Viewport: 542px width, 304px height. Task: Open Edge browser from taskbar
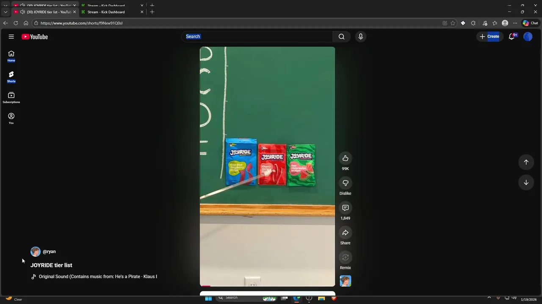(297, 298)
